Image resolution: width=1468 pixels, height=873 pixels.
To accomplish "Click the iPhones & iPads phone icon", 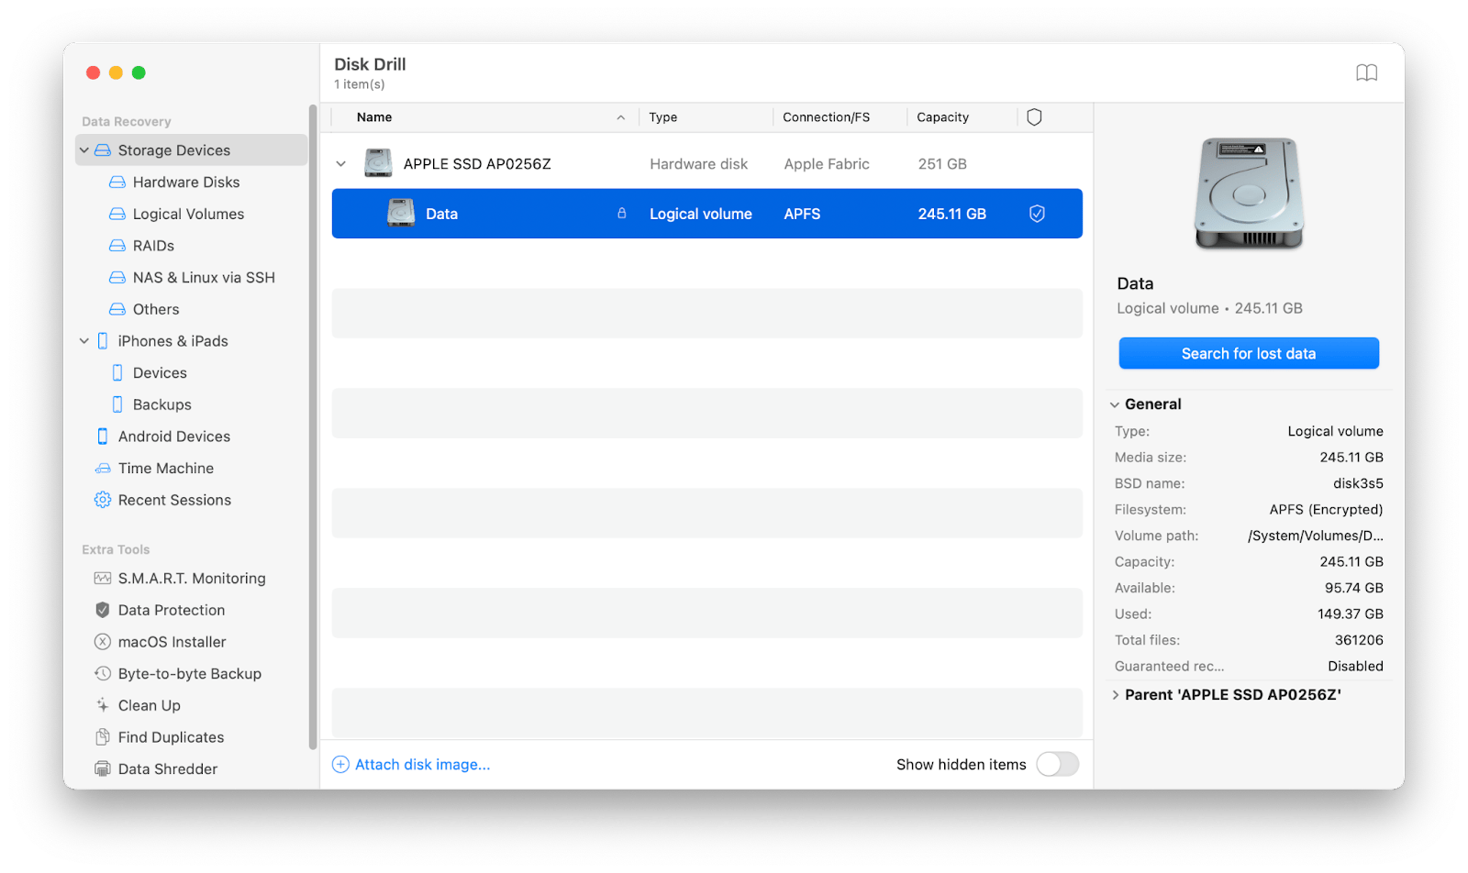I will point(103,341).
